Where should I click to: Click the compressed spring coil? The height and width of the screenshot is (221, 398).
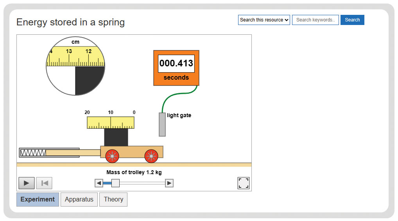click(33, 153)
